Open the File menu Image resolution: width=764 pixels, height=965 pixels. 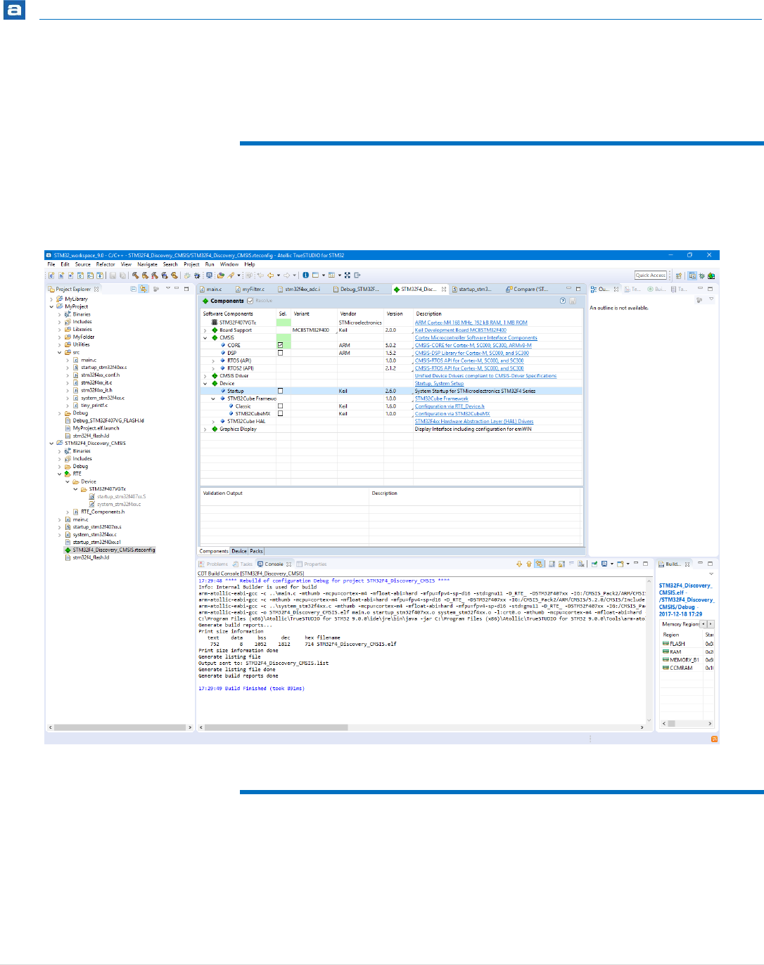pyautogui.click(x=51, y=264)
